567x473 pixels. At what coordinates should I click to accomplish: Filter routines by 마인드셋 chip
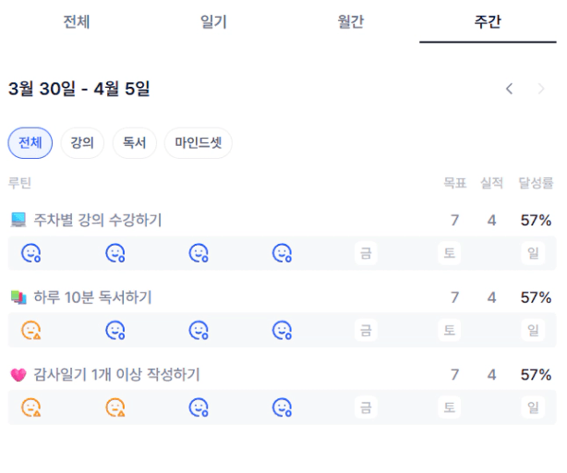[198, 143]
